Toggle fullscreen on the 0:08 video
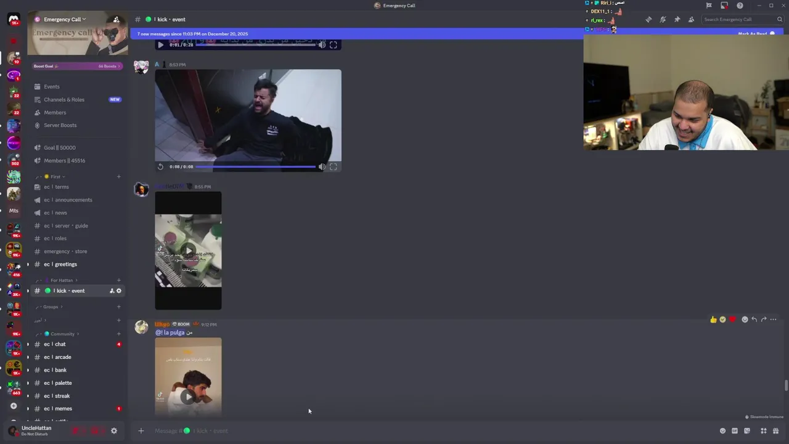This screenshot has width=789, height=444. (333, 166)
